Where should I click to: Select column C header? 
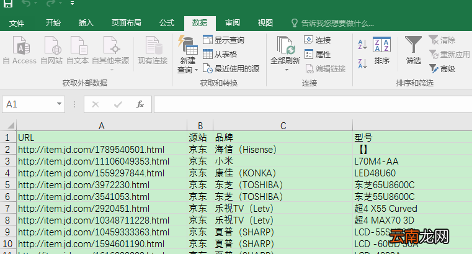coord(283,125)
